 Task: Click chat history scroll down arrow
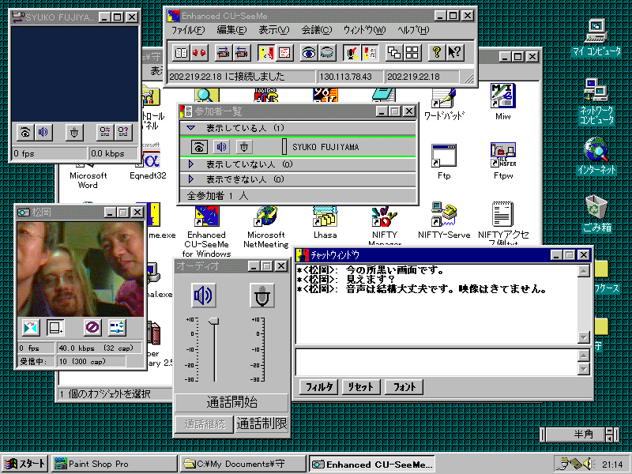(584, 337)
